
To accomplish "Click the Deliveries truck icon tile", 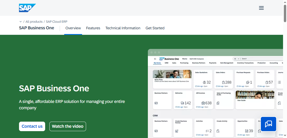I will (x=182, y=103).
